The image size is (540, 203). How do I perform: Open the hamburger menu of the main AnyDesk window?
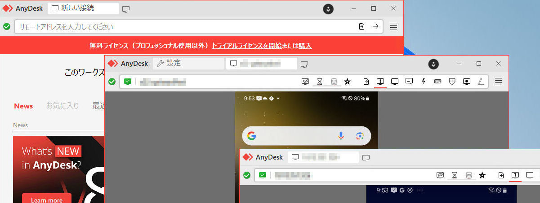click(x=393, y=26)
